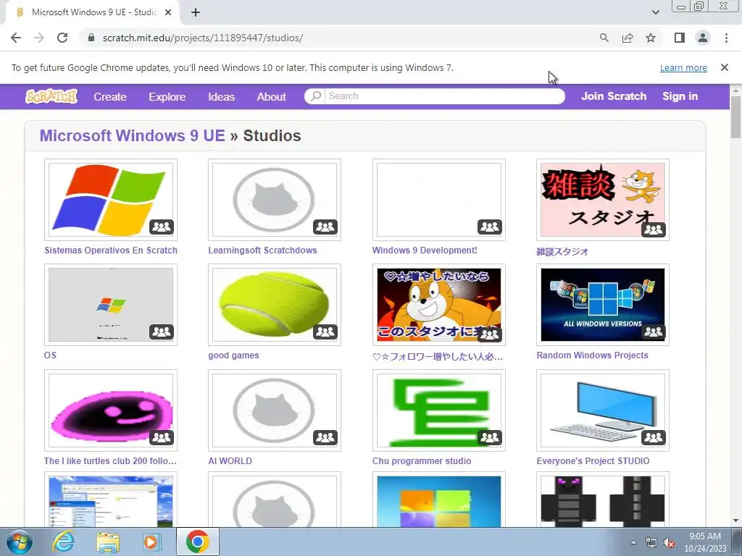This screenshot has height=556, width=742.
Task: Open the Chrome profile avatar
Action: [x=703, y=38]
